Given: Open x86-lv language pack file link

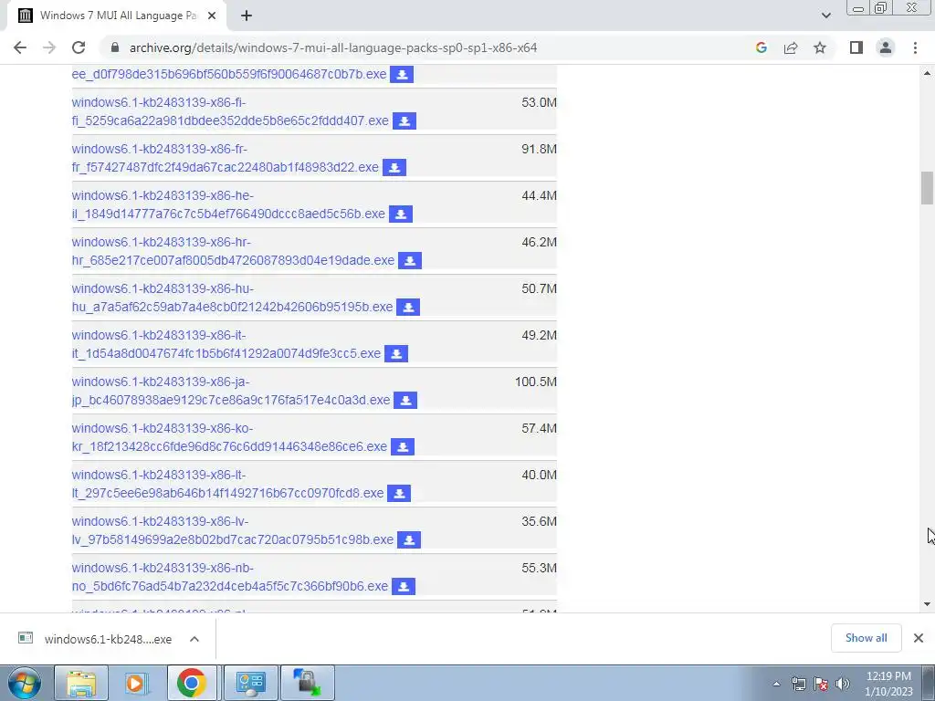Looking at the screenshot, I should coord(233,530).
